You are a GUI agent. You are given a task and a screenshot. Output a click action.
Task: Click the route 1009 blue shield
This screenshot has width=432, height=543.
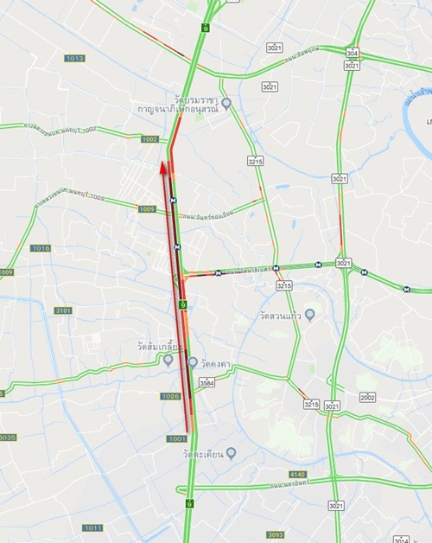click(147, 209)
